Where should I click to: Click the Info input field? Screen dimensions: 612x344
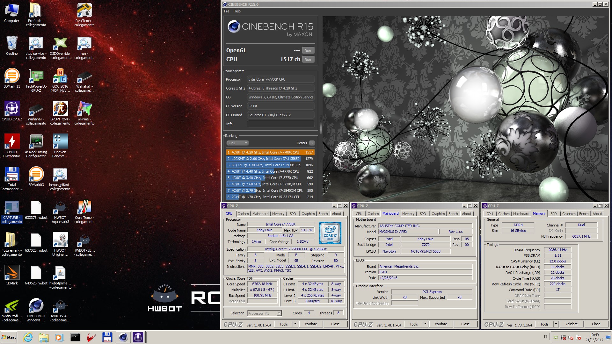click(x=280, y=124)
